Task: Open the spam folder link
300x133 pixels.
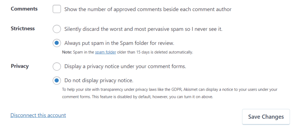Action: click(105, 52)
